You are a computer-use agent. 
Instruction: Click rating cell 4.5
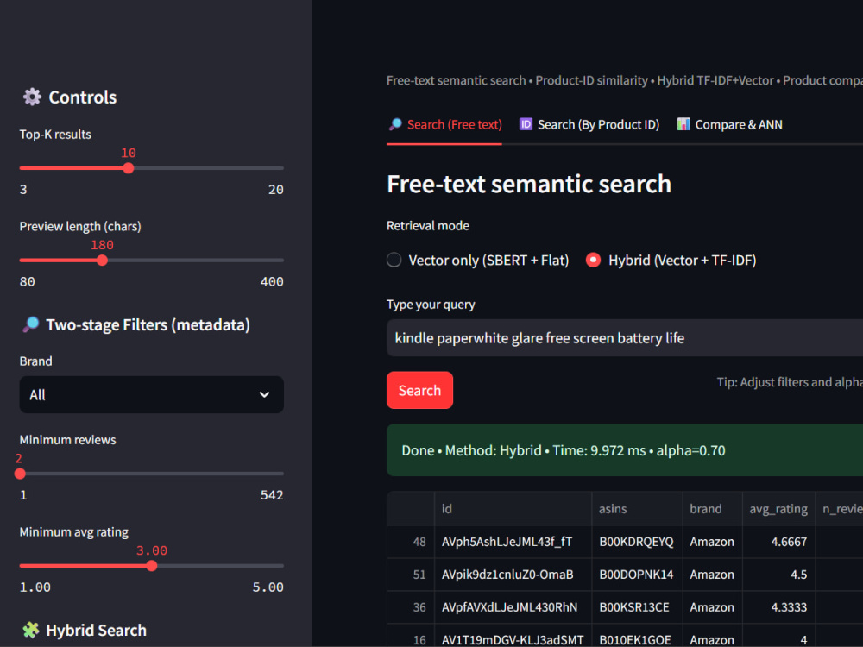[x=778, y=575]
